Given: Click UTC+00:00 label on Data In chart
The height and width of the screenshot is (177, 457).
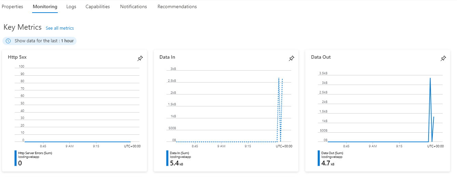Looking at the screenshot, I should 284,146.
